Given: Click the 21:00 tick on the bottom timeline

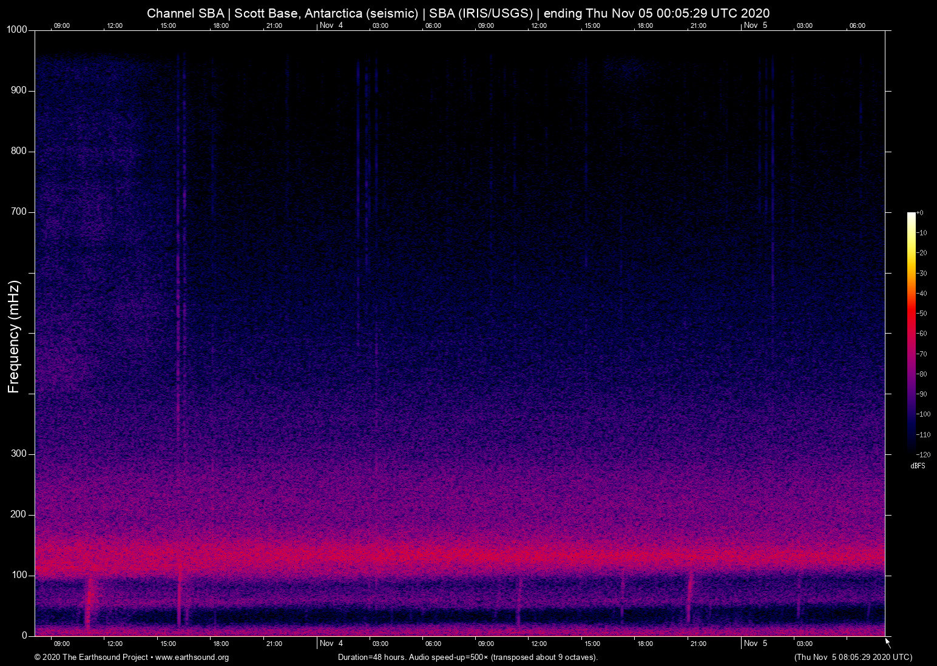Looking at the screenshot, I should [x=274, y=644].
